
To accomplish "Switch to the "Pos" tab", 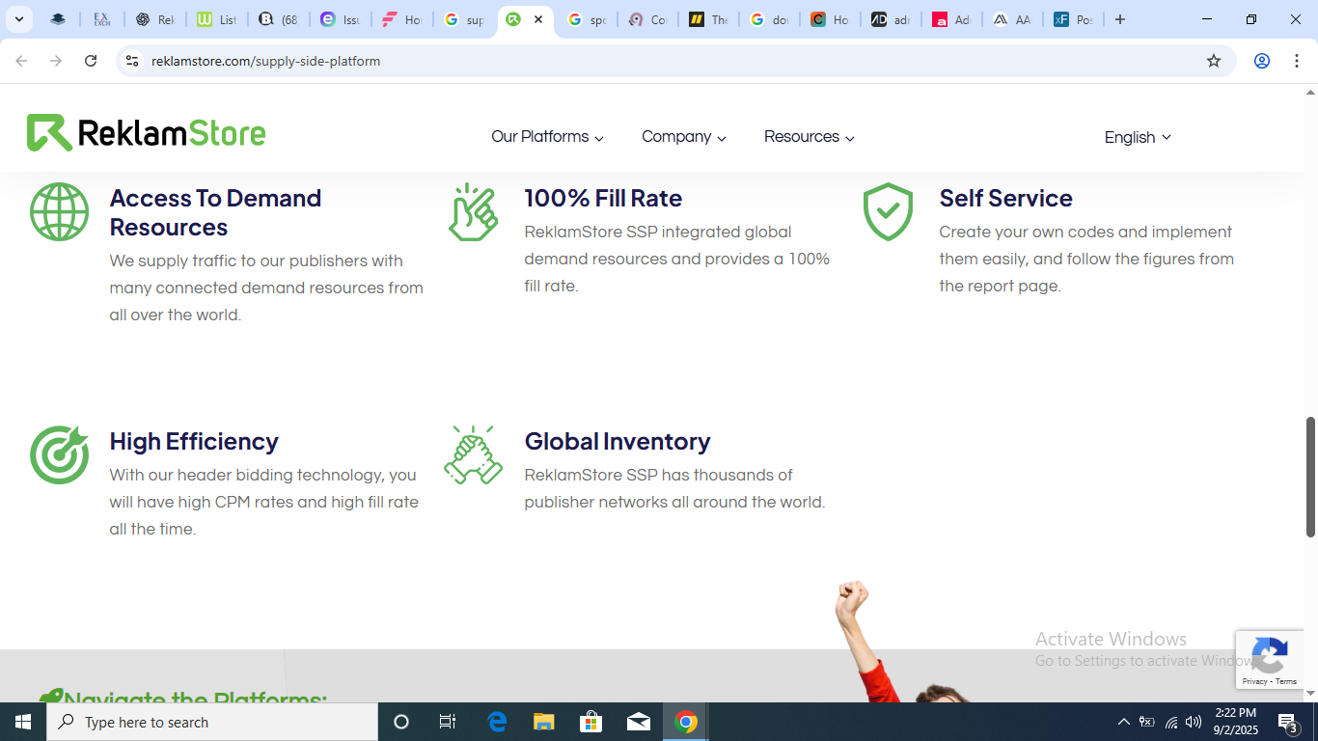I will tap(1073, 19).
